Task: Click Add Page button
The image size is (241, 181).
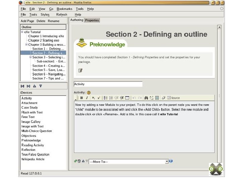Action: point(27,21)
